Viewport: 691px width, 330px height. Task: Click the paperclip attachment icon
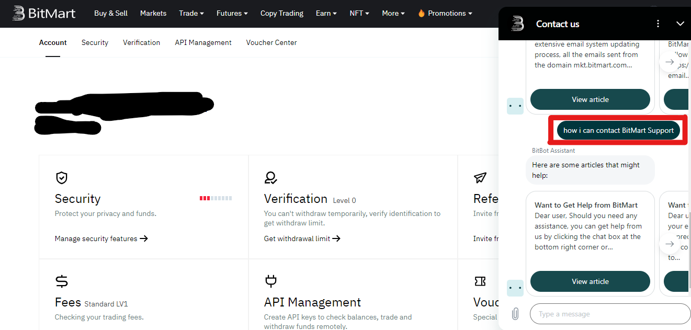pos(515,314)
